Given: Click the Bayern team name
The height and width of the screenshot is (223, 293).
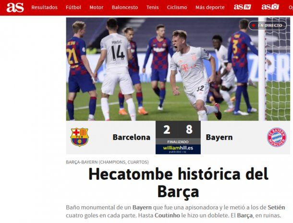Looking at the screenshot, I should [219, 137].
